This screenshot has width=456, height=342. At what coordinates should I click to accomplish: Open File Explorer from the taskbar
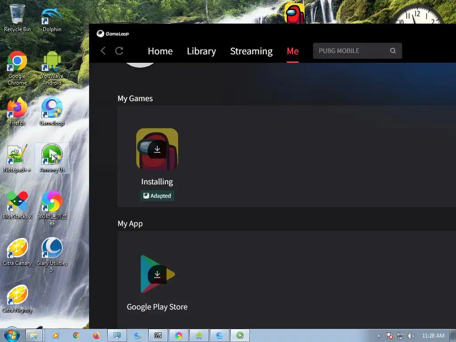click(34, 336)
